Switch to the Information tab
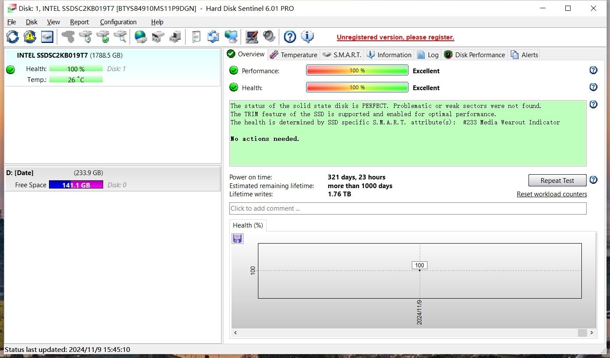The height and width of the screenshot is (358, 610). click(389, 55)
